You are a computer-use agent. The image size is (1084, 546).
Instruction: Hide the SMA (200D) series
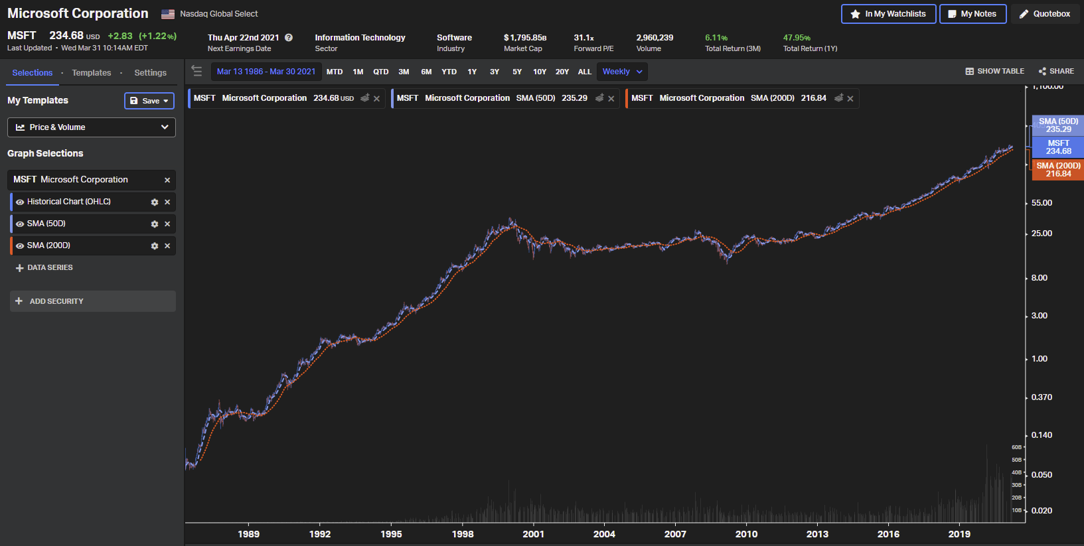20,246
